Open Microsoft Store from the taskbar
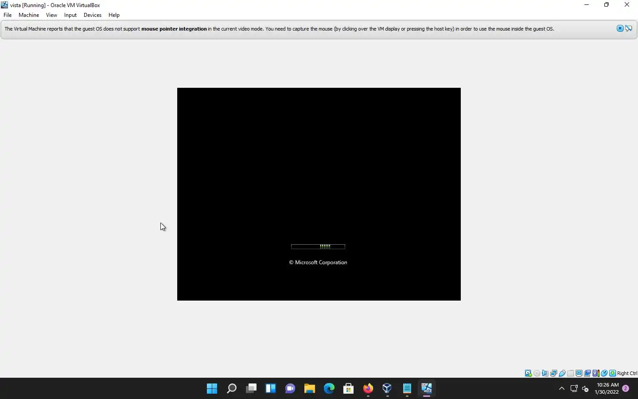The height and width of the screenshot is (399, 638). pyautogui.click(x=349, y=389)
